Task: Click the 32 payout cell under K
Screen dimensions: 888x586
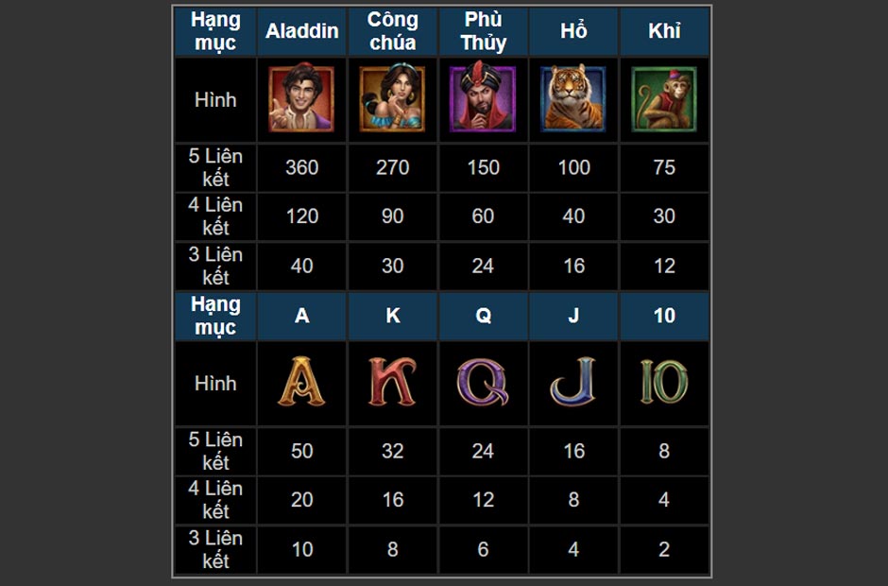Action: (392, 451)
